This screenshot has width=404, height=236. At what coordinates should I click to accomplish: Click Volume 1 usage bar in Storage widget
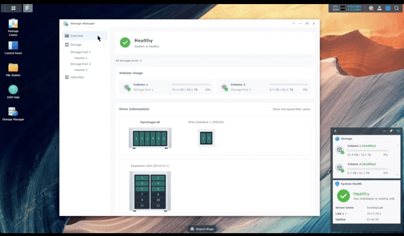(x=367, y=150)
